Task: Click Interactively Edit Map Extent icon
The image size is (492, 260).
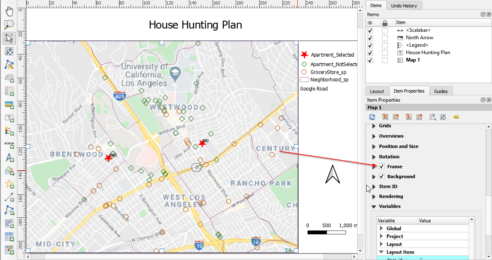Action: coord(443,117)
